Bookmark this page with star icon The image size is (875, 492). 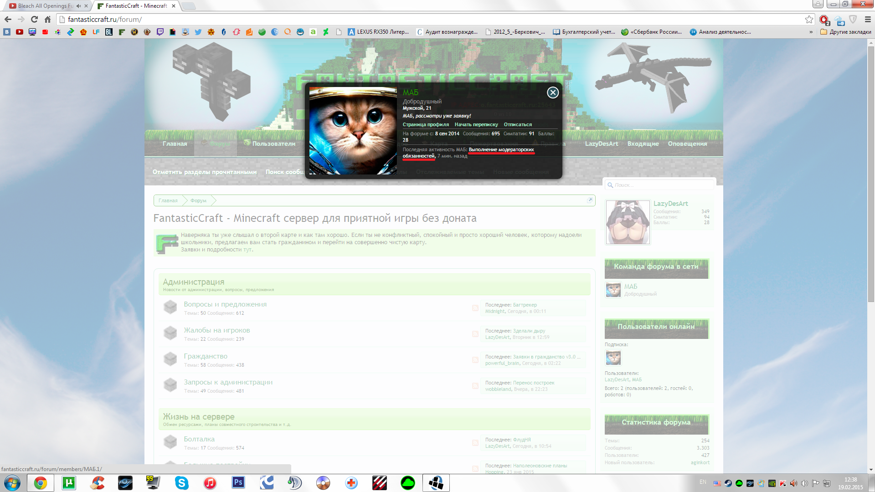[809, 19]
